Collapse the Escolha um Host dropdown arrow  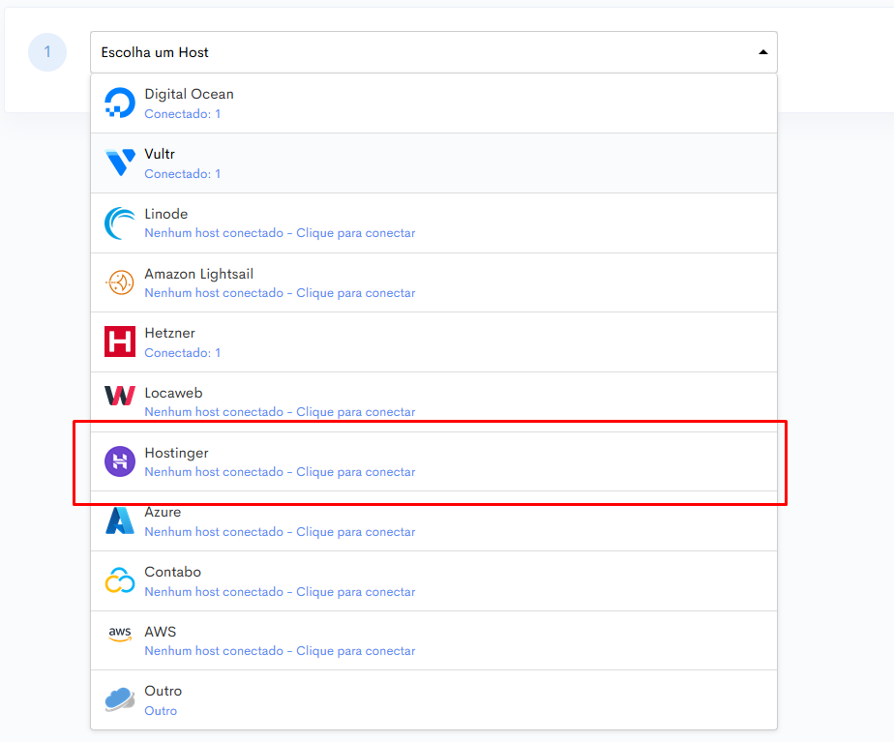pos(762,52)
